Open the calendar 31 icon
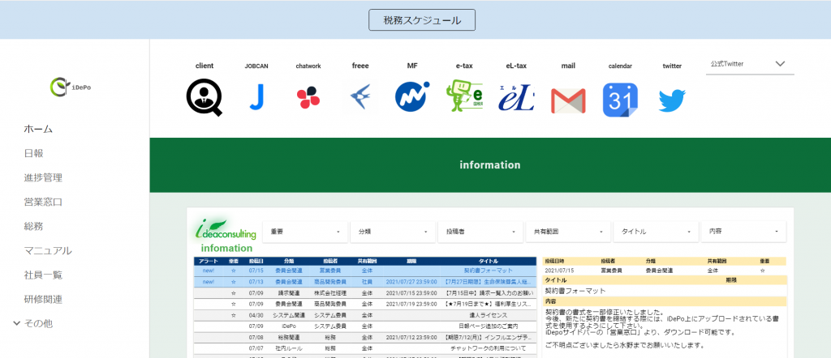The image size is (831, 358). click(x=620, y=100)
